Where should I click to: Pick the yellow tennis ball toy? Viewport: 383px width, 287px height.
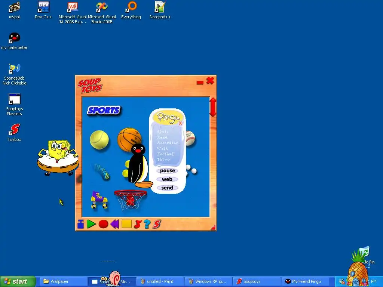tap(99, 140)
